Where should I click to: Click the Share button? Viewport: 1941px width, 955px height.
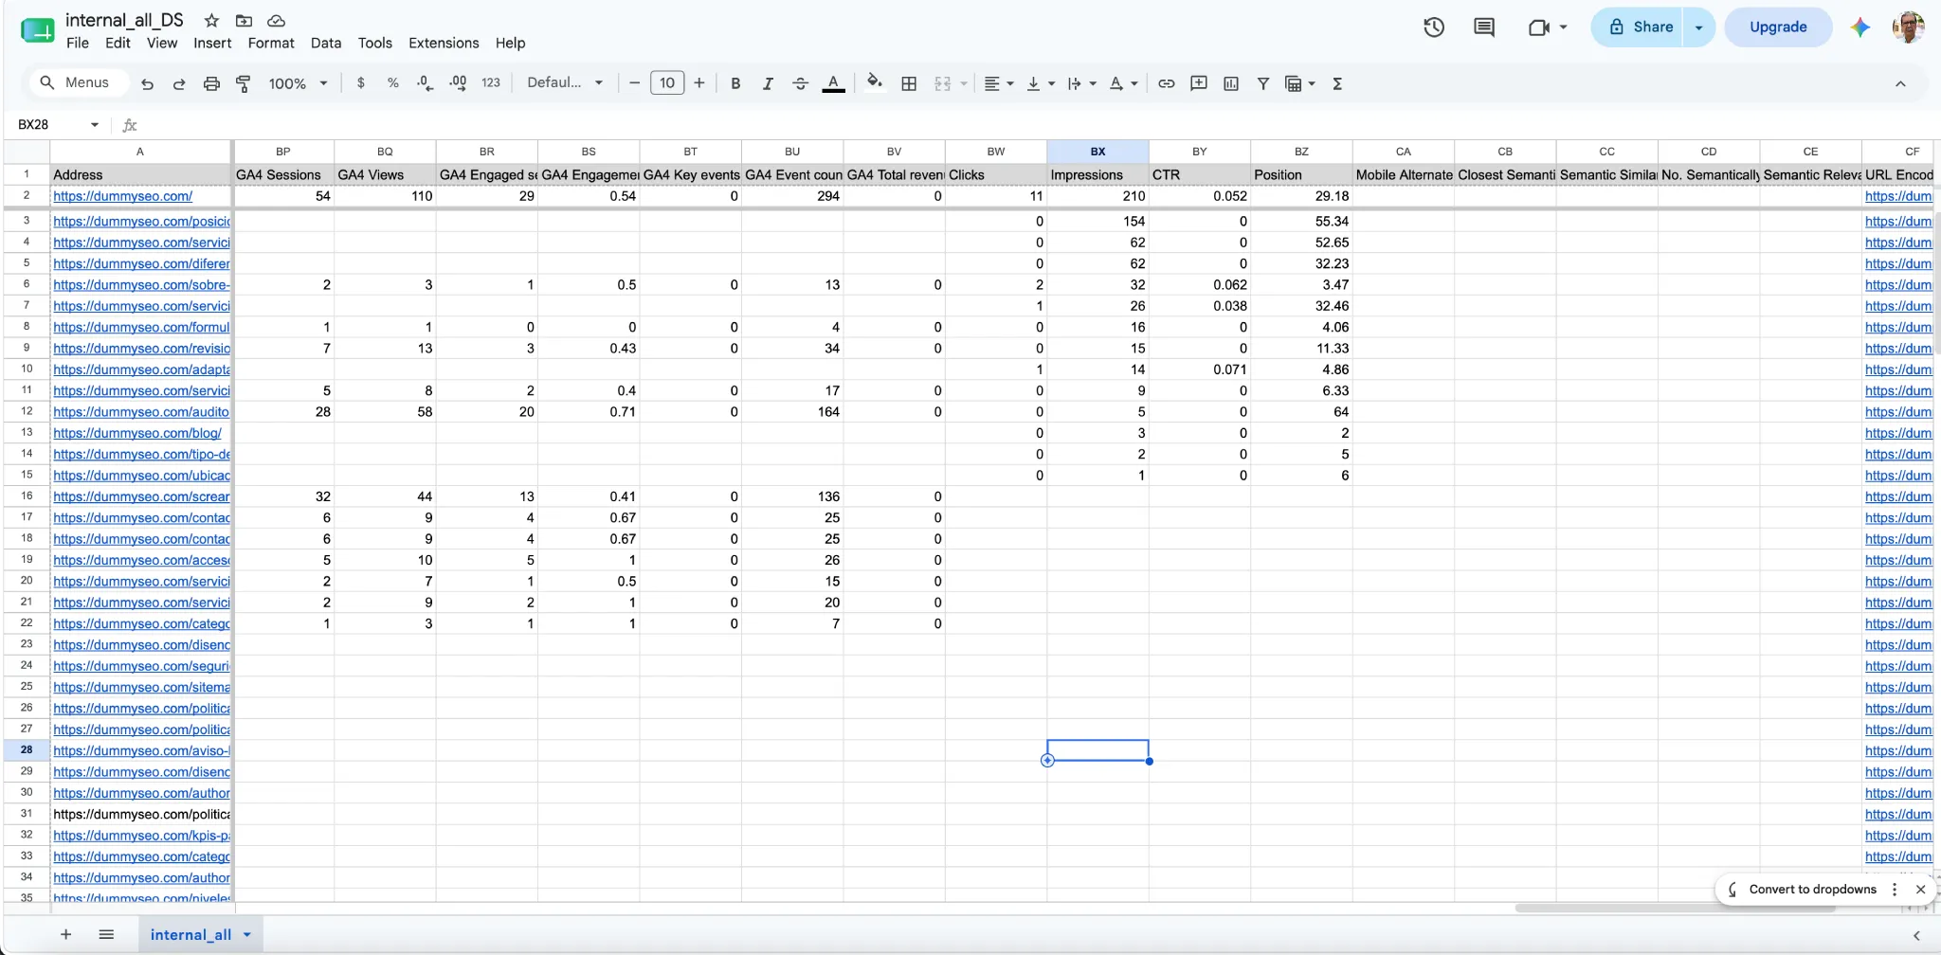tap(1640, 27)
